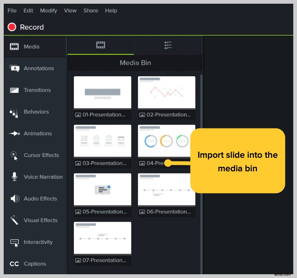Click the Animations label
Screen dimensions: 297x278
(38, 133)
